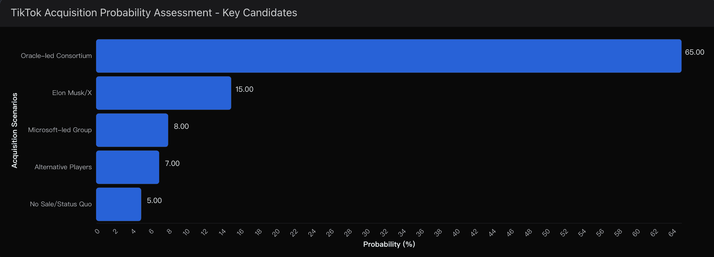Viewport: 714px width, 257px height.
Task: Click the Probability (%) axis title
Action: (x=389, y=244)
